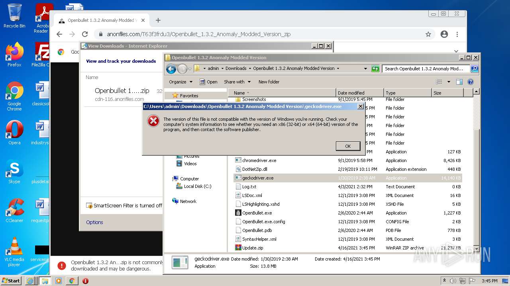Screen dimensions: 510x286
Task: Click Open in the Explorer toolbar
Action: (x=208, y=82)
